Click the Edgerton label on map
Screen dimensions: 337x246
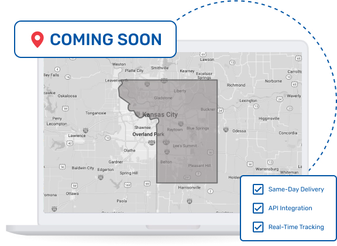tap(105, 170)
